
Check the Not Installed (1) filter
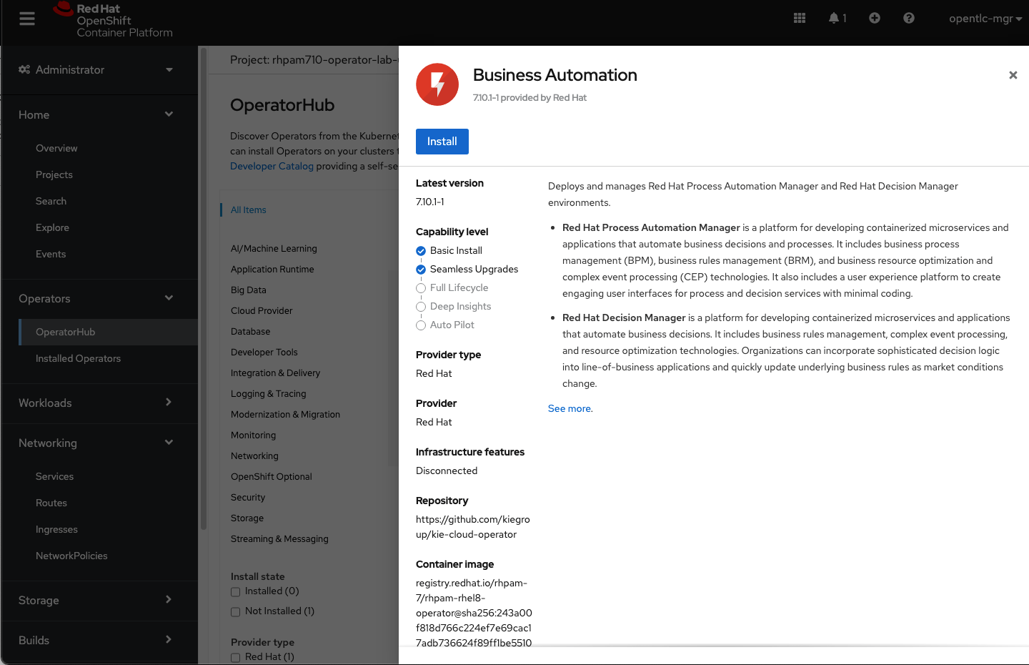[x=235, y=611]
